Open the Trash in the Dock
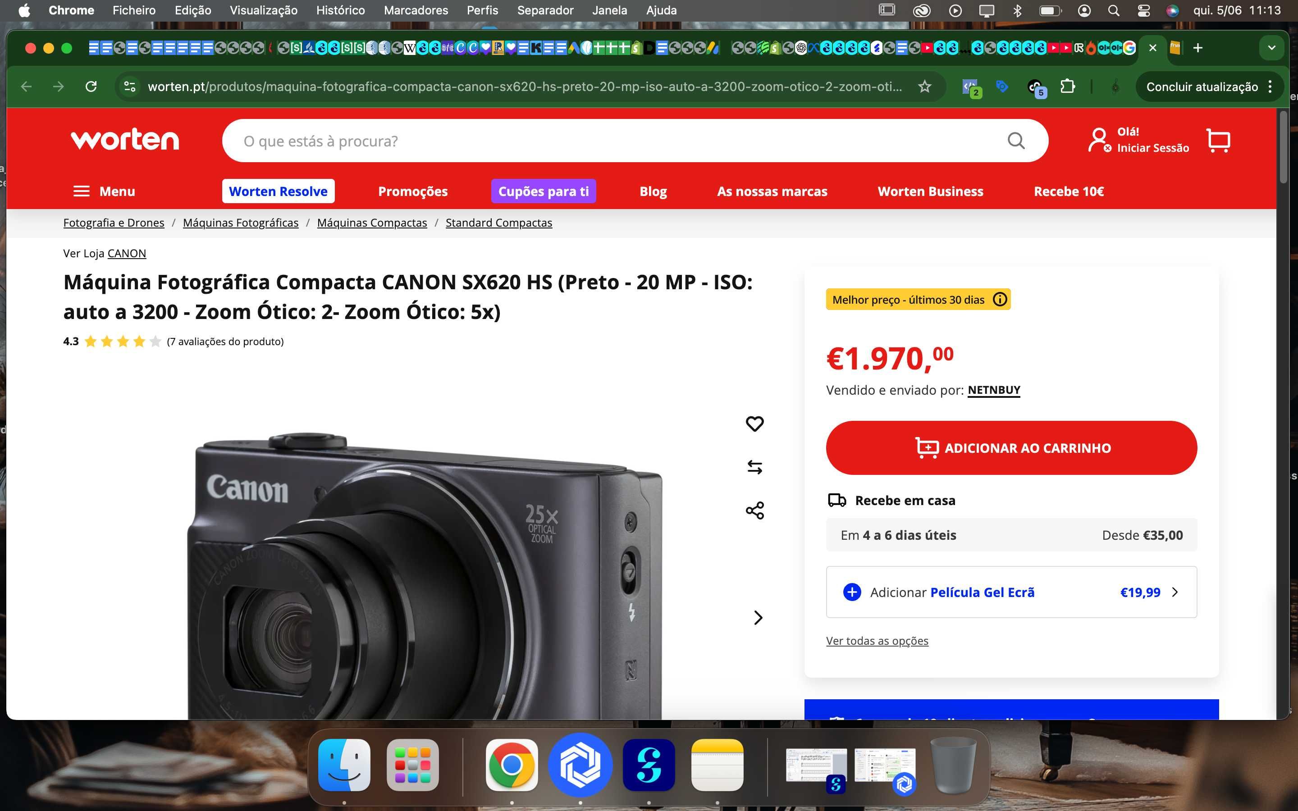 tap(953, 765)
